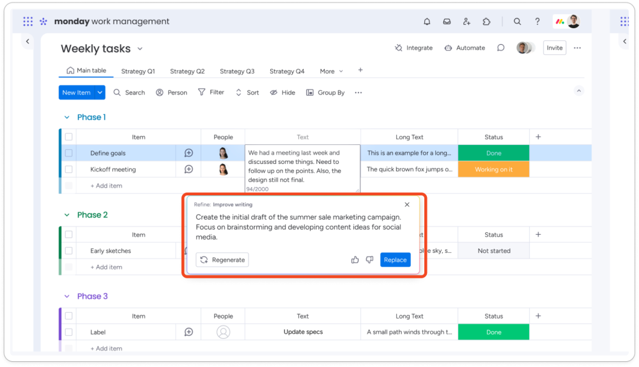Open the New Item dropdown arrow

pos(100,93)
